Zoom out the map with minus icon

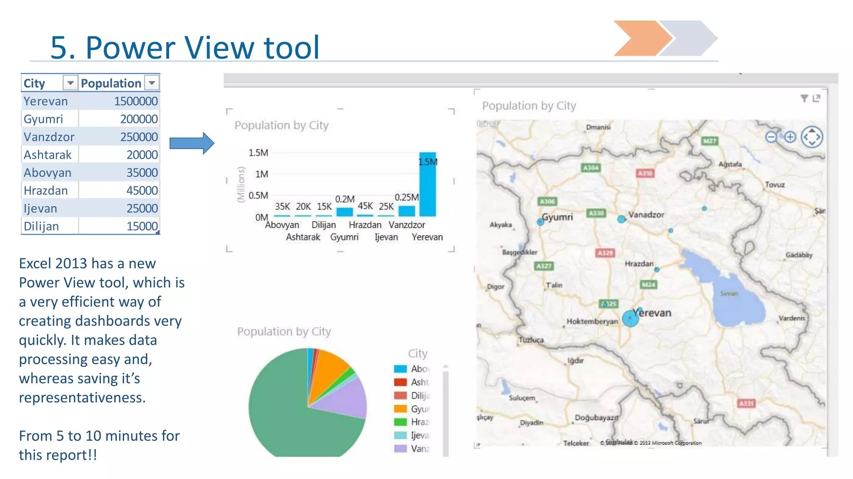pyautogui.click(x=771, y=137)
